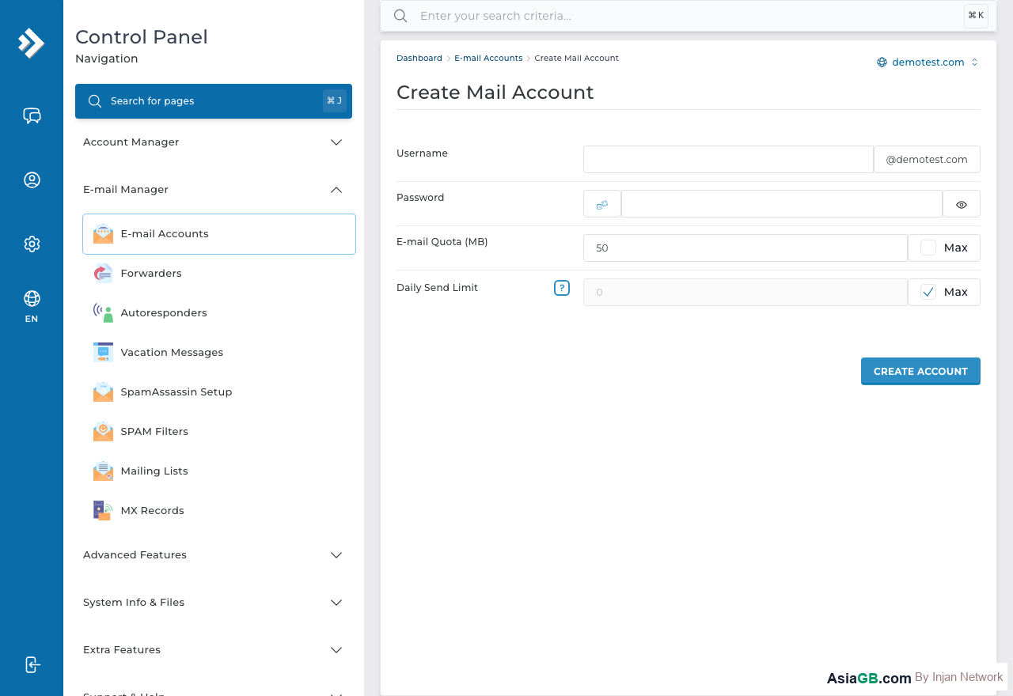This screenshot has height=696, width=1013.
Task: Open Autoresponders menu item
Action: tap(219, 313)
